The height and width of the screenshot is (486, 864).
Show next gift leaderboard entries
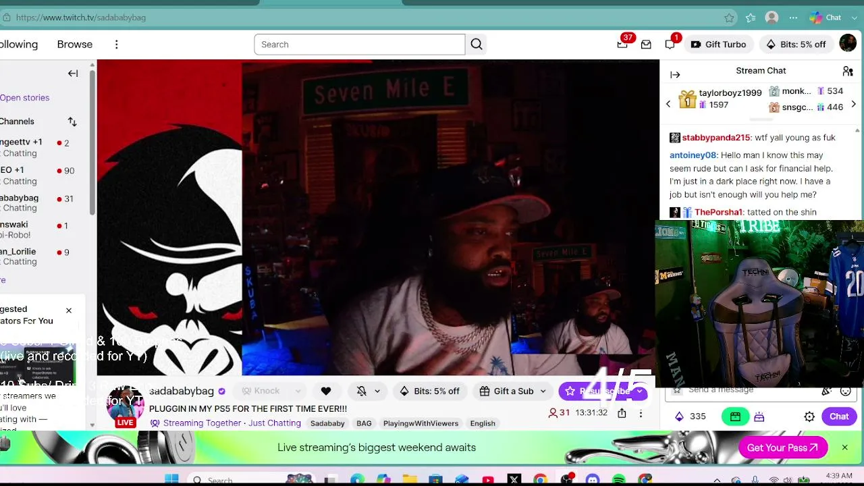[853, 105]
